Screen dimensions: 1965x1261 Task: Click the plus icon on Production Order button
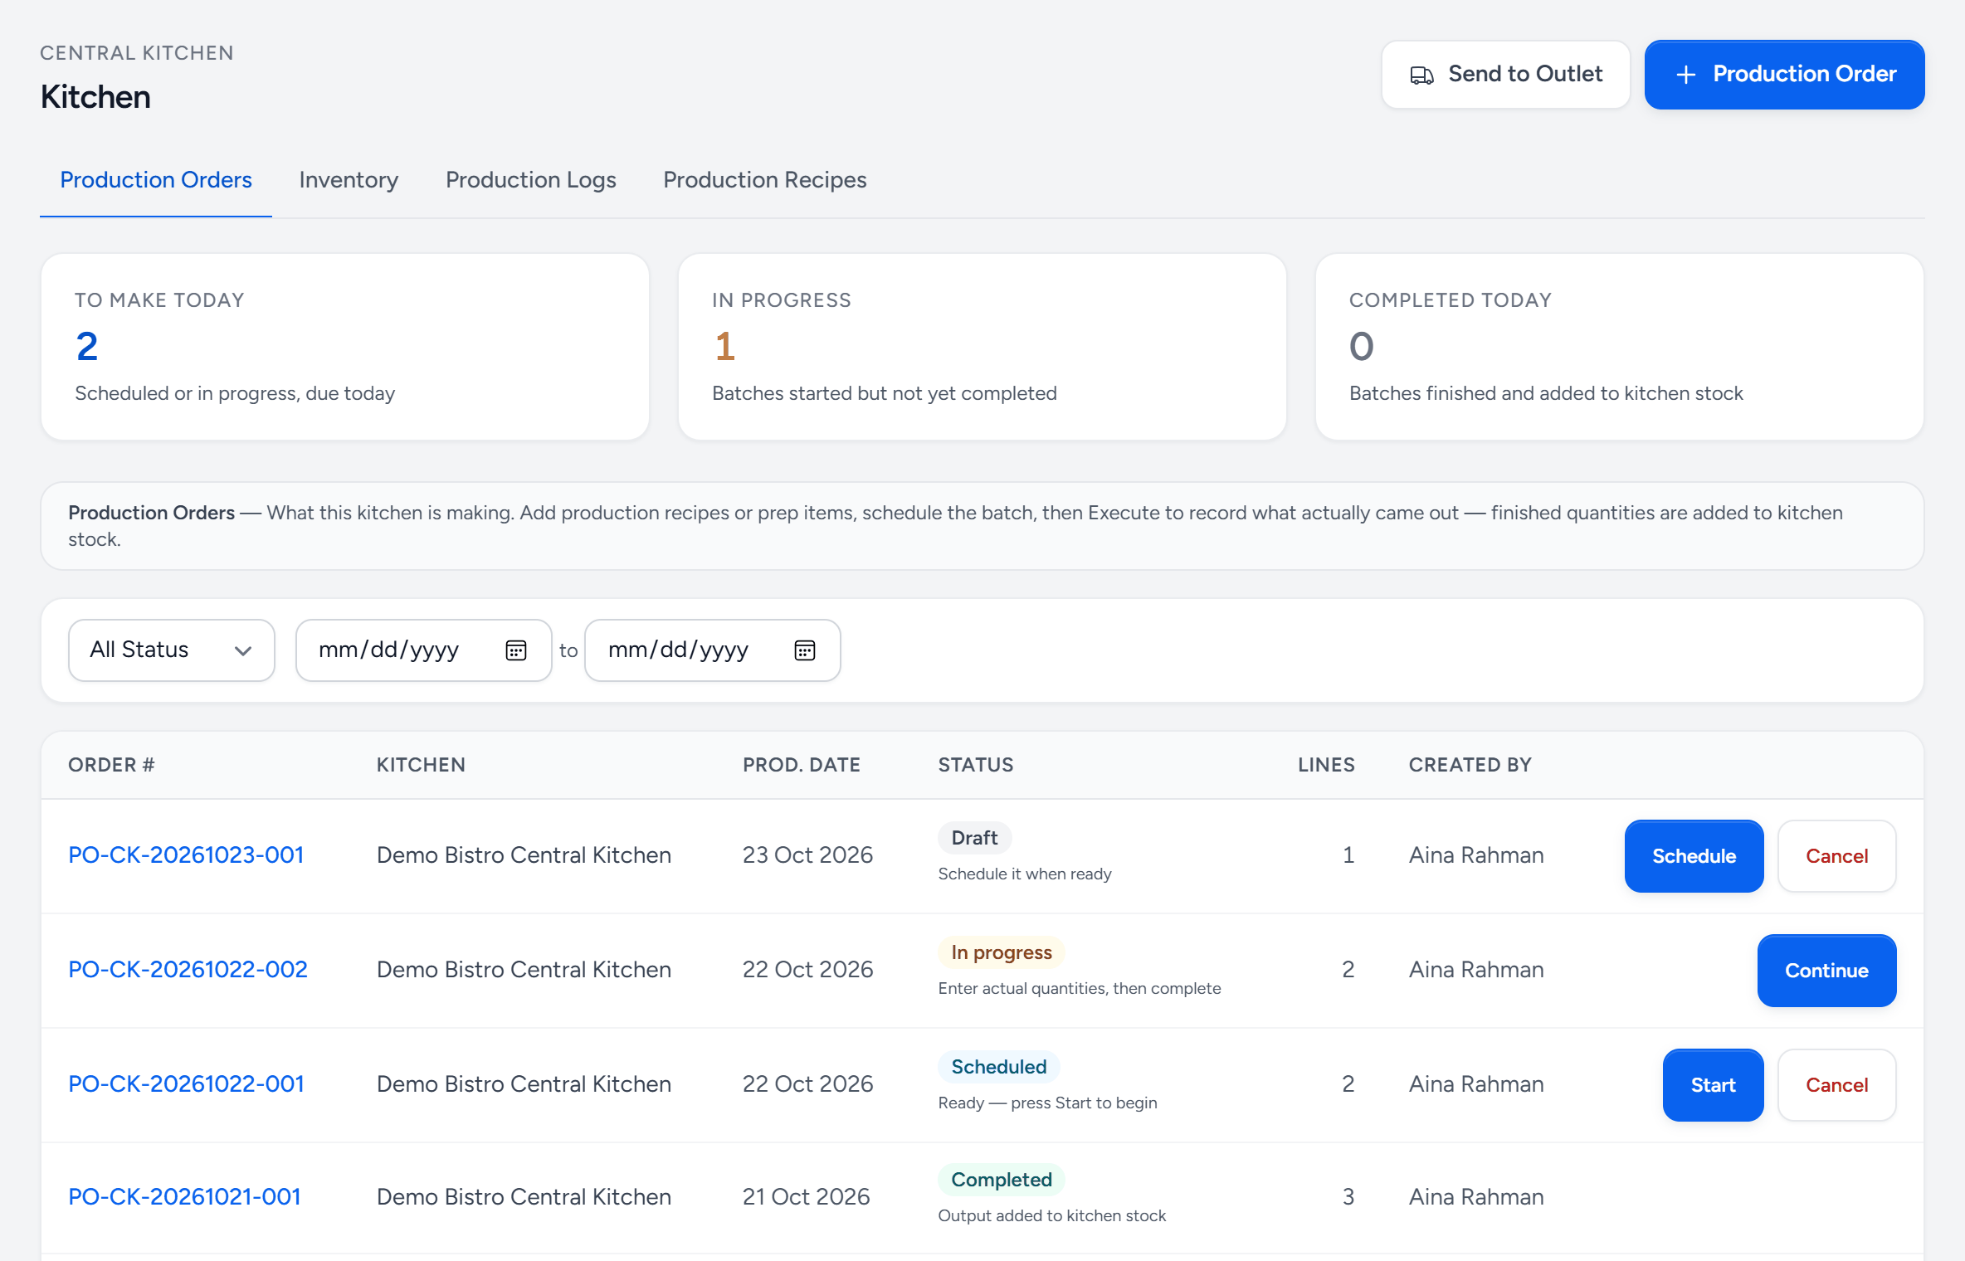point(1685,75)
